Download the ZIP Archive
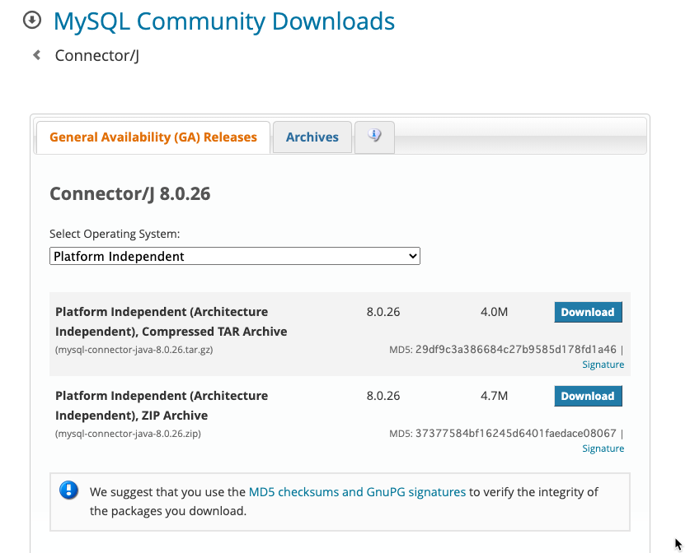The height and width of the screenshot is (553, 690). point(588,396)
